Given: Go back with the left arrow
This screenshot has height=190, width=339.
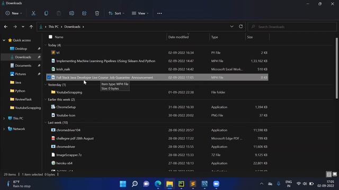Looking at the screenshot, I should point(6,27).
